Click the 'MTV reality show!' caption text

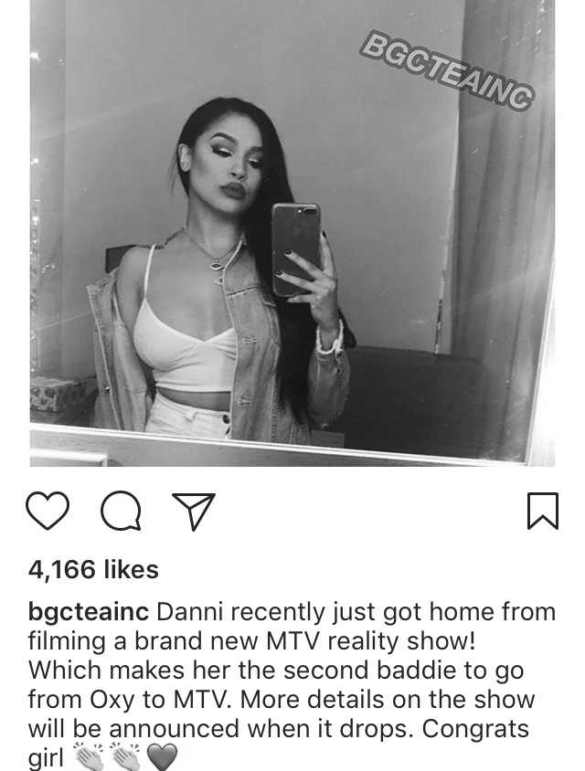click(371, 641)
